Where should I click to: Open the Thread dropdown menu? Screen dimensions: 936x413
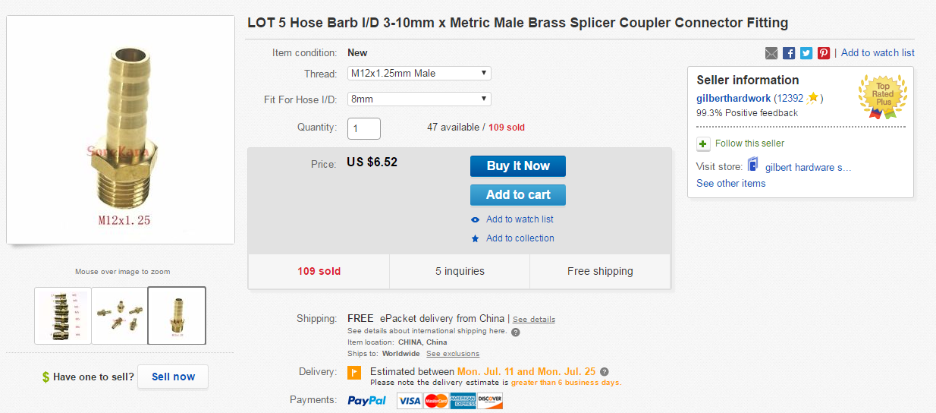pos(419,74)
